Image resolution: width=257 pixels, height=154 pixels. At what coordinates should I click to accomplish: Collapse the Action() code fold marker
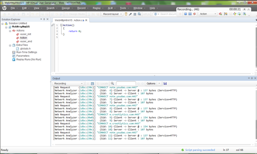click(x=61, y=25)
